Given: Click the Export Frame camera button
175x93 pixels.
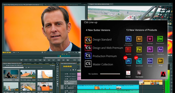Looking at the screenshot, I should 68,60.
